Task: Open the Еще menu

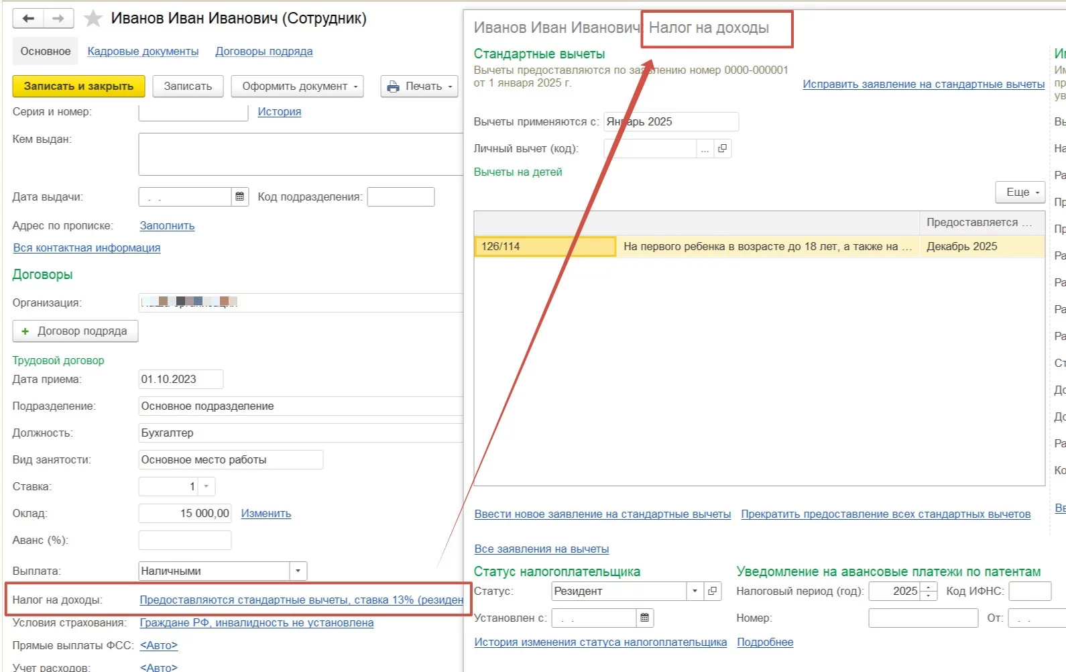Action: pos(1020,192)
